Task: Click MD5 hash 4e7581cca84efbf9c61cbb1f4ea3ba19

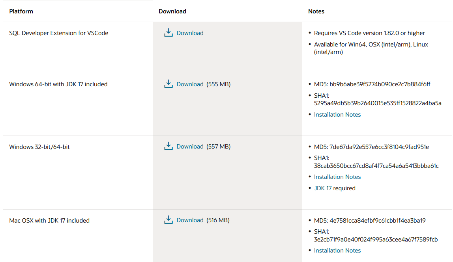Action: click(x=378, y=221)
